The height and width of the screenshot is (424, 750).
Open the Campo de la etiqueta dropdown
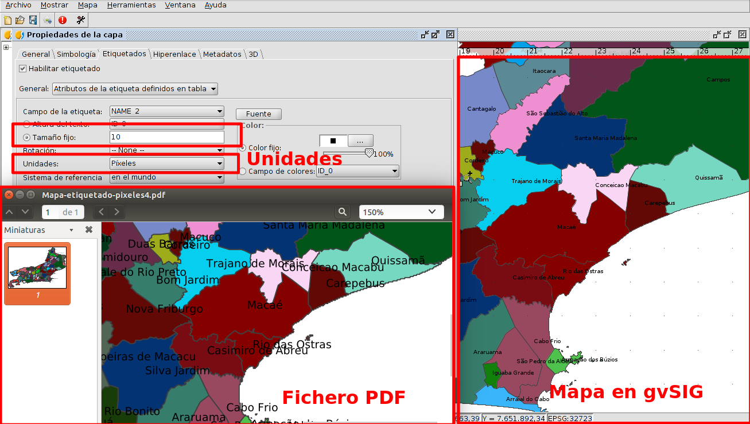pos(166,111)
